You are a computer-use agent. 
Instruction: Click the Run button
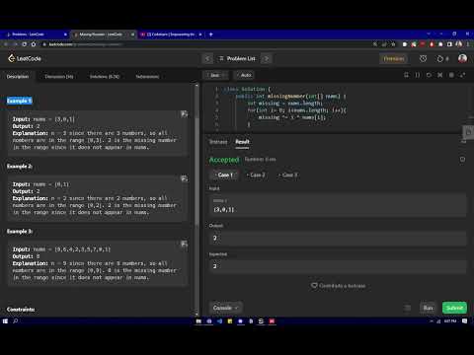pyautogui.click(x=428, y=308)
